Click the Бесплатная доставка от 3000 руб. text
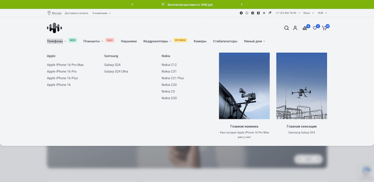 coord(190,4)
